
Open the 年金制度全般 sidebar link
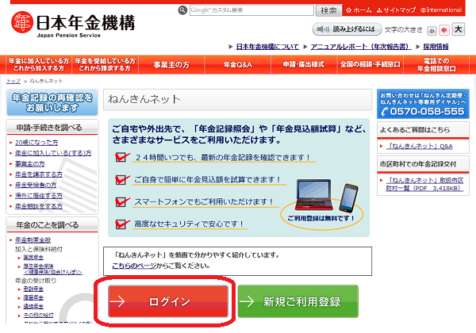[33, 240]
